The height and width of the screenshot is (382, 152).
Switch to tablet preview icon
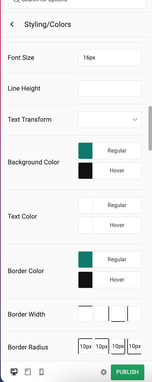[28, 372]
